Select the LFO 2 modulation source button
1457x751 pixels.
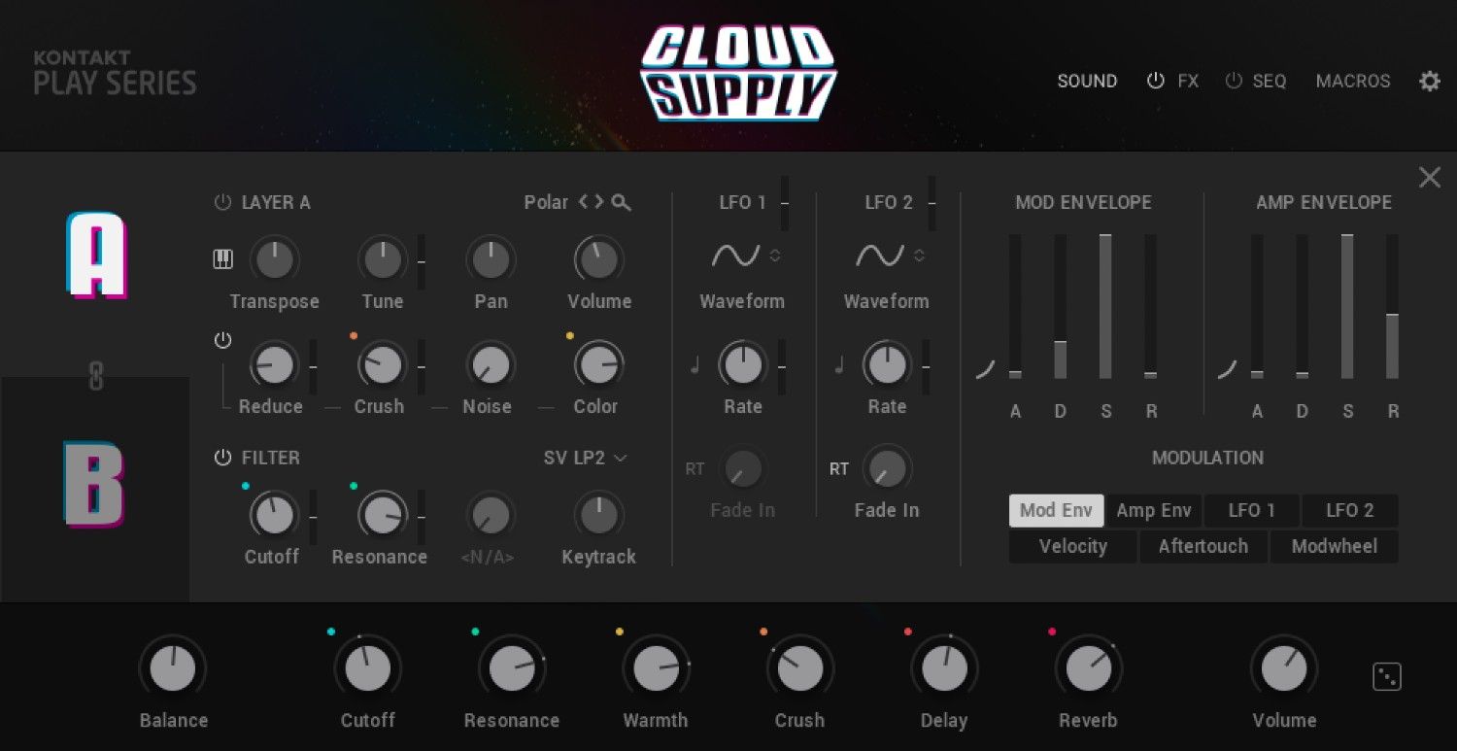tap(1348, 510)
